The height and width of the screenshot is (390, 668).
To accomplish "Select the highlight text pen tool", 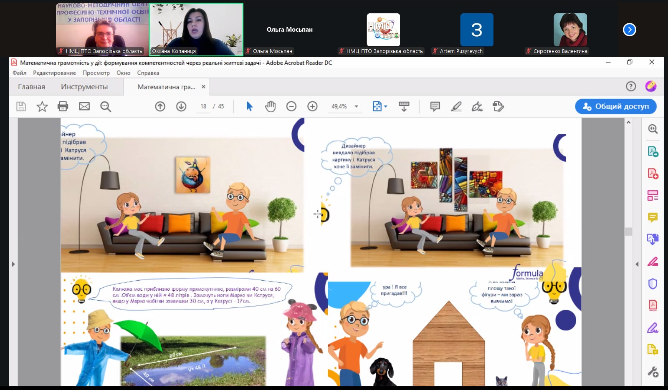I will pos(456,106).
